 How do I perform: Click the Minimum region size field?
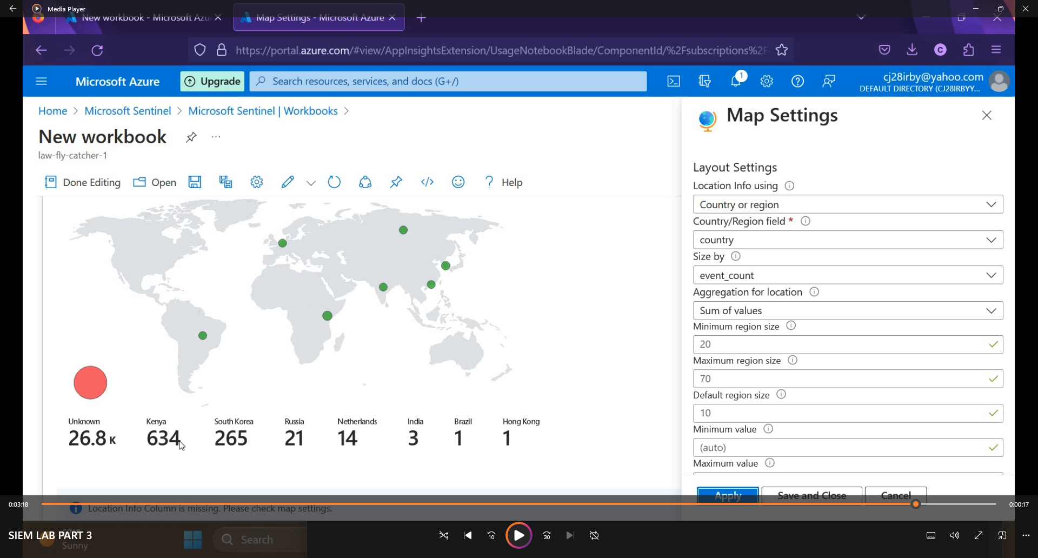[x=848, y=344]
